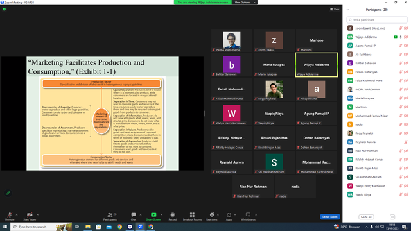This screenshot has height=231, width=411.
Task: Open video options arrow next to Start Video
Action: [x=37, y=215]
